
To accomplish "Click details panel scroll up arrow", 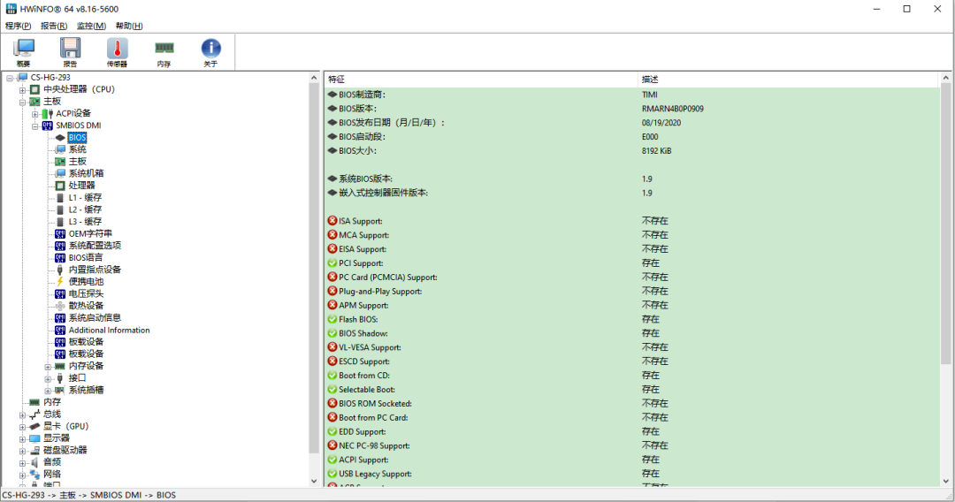I will (945, 78).
